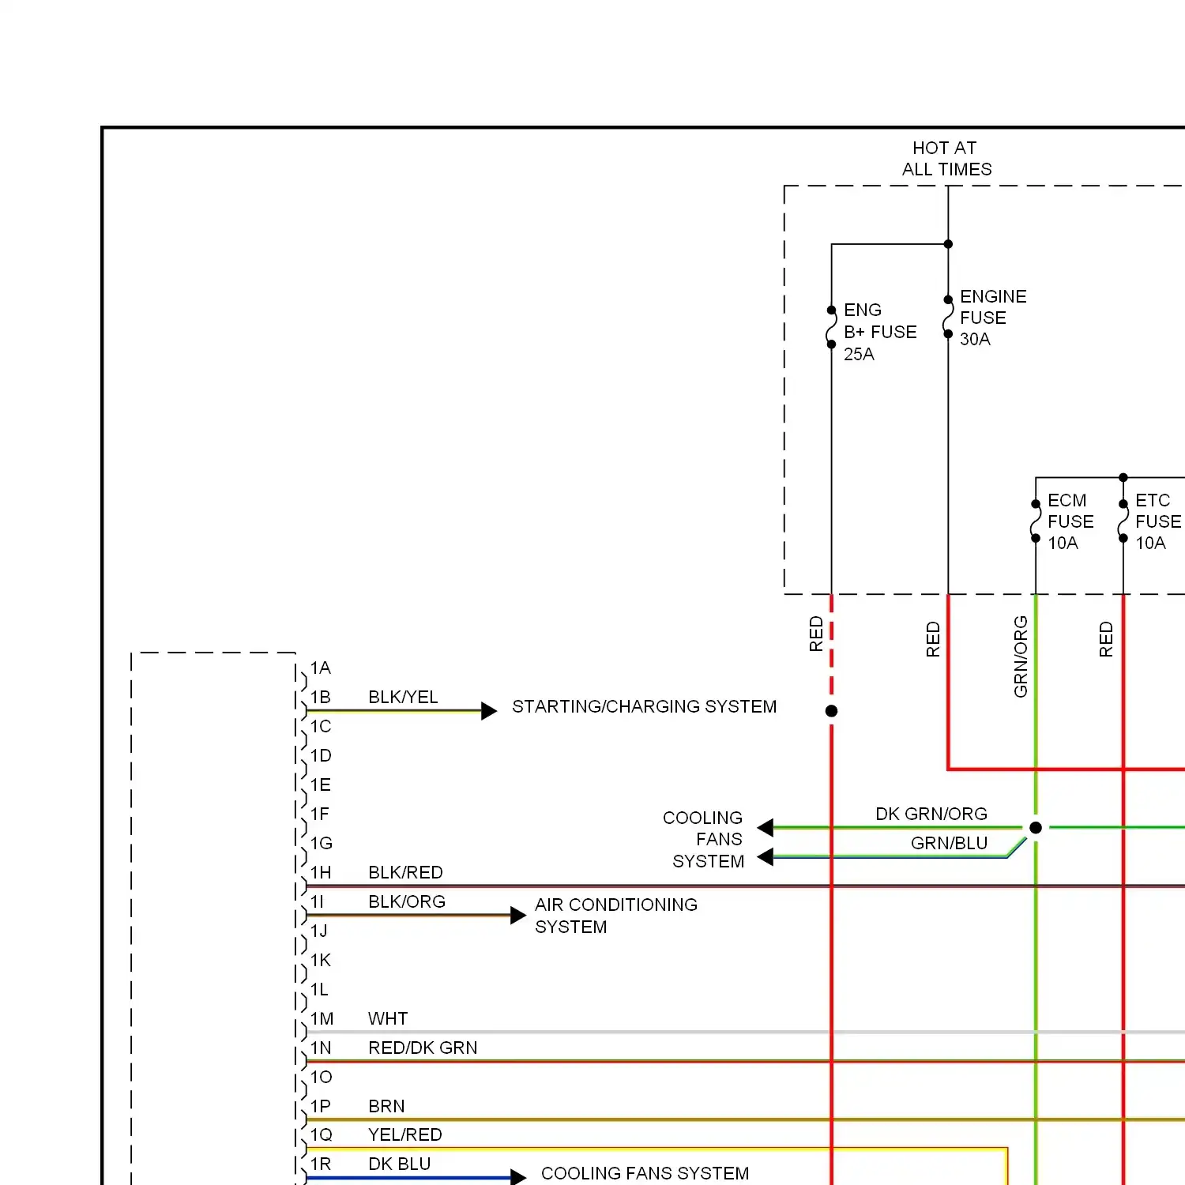Select connector pin 1R
Viewport: 1185px width, 1185px height.
pyautogui.click(x=321, y=1164)
